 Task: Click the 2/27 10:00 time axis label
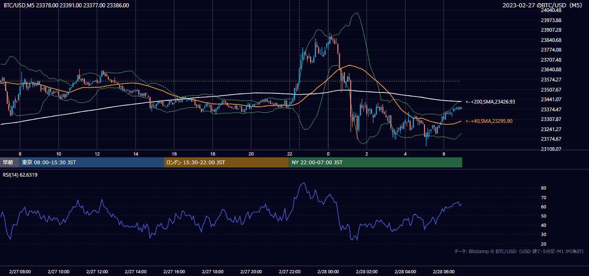pyautogui.click(x=58, y=272)
